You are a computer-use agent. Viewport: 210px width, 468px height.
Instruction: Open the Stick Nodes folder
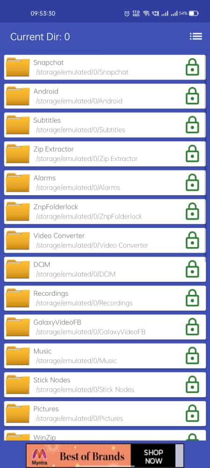coord(105,385)
